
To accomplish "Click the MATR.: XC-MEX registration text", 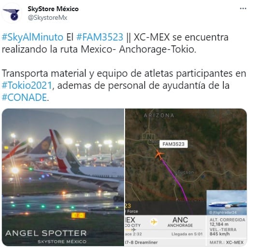I will pos(226,242).
